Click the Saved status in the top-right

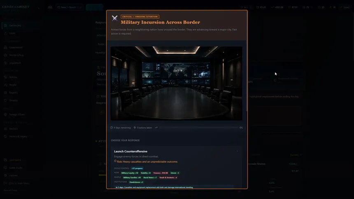345,7
